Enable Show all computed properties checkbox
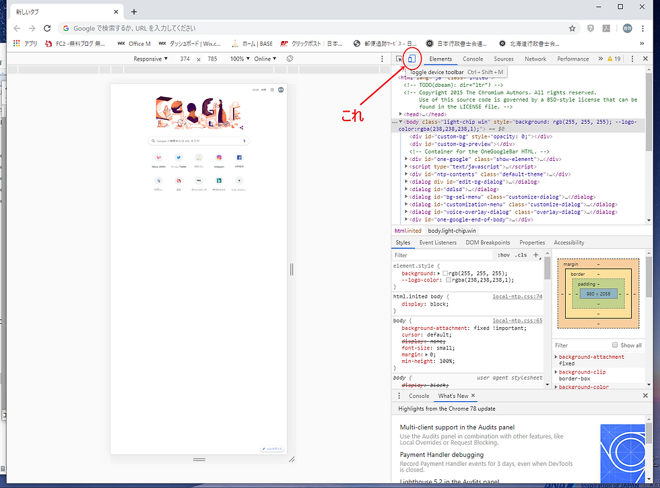This screenshot has height=488, width=660. pos(615,345)
